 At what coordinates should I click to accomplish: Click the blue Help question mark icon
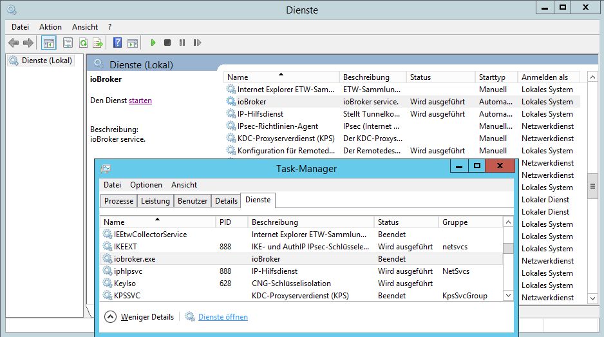[x=117, y=43]
